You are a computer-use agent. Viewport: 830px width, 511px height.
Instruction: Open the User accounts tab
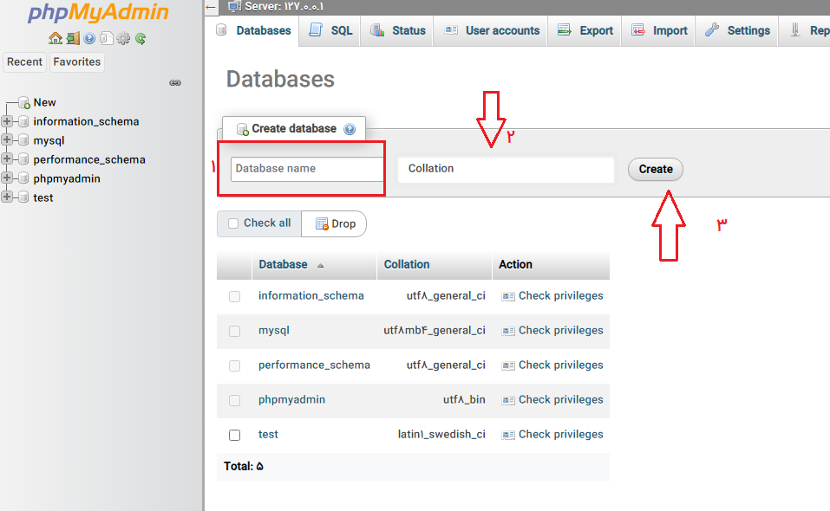(491, 30)
